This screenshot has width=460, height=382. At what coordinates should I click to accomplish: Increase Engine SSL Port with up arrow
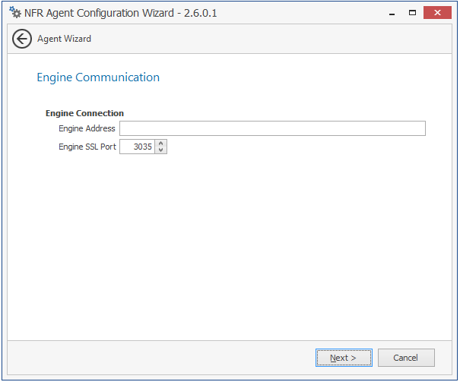pos(160,143)
